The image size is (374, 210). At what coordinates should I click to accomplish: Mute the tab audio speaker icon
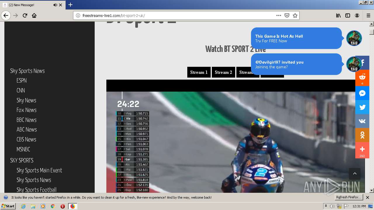click(x=55, y=5)
